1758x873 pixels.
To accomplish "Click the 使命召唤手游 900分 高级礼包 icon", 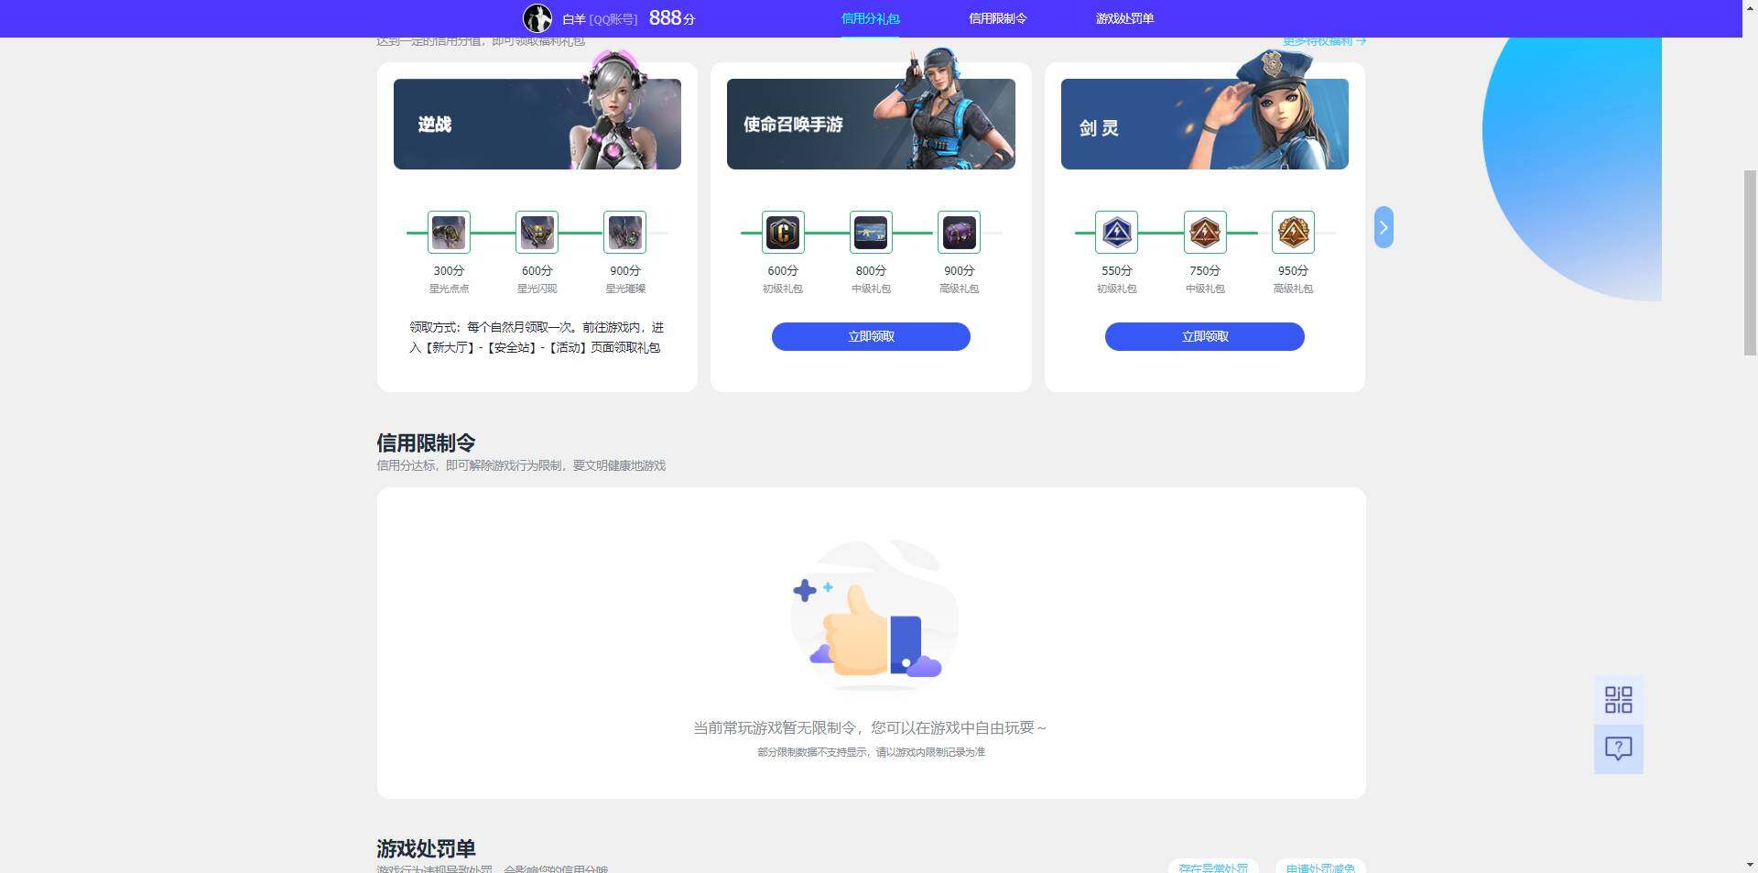I will coord(959,233).
